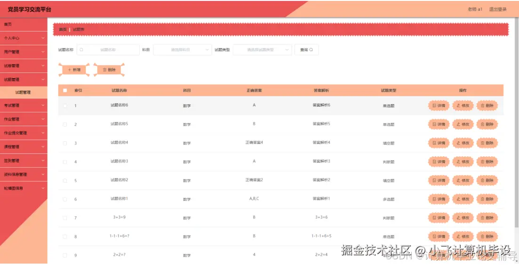
Task: View details of the 1-1-1+6=? question
Action: [x=439, y=236]
